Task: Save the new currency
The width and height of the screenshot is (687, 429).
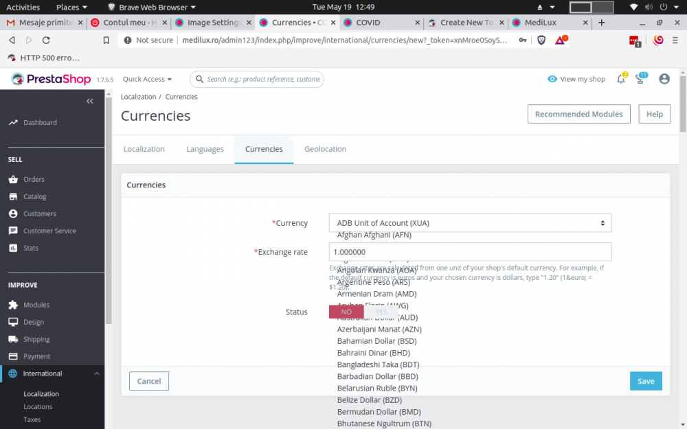Action: tap(646, 380)
